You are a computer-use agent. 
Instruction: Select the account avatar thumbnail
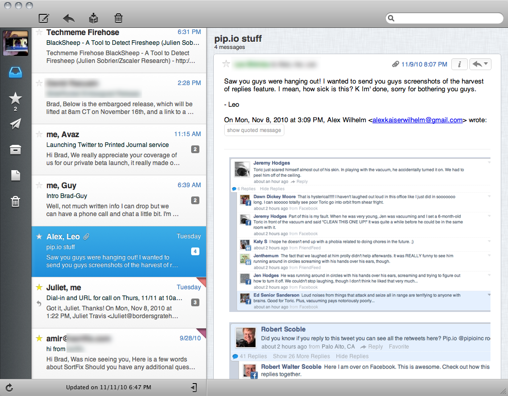pyautogui.click(x=15, y=43)
